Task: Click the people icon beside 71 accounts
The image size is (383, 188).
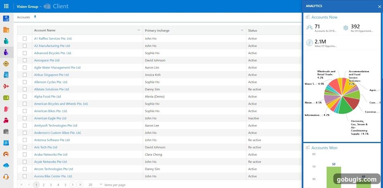Action: click(310, 28)
